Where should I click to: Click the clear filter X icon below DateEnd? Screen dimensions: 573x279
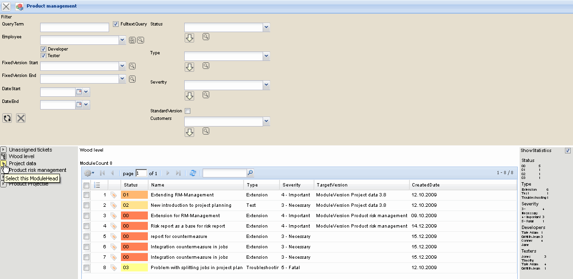click(21, 118)
